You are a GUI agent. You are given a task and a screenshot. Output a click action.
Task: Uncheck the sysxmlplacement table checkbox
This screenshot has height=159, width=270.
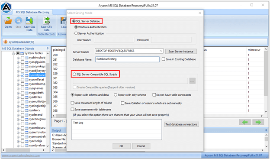click(x=22, y=75)
